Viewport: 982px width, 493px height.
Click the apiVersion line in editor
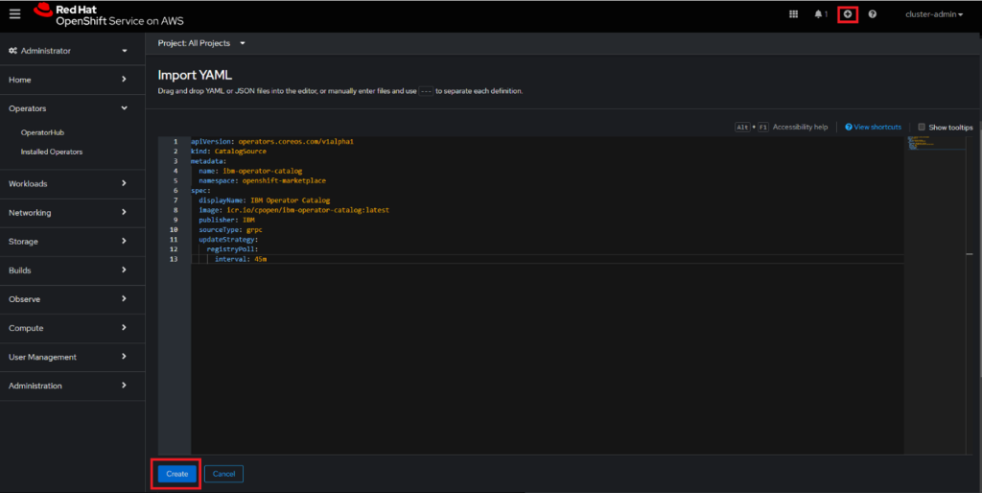click(x=272, y=142)
